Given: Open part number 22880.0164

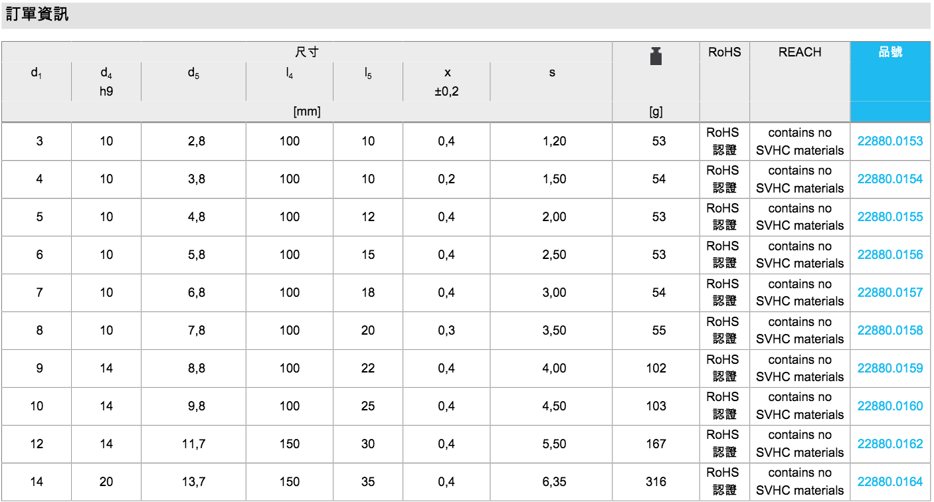Looking at the screenshot, I should [x=889, y=482].
